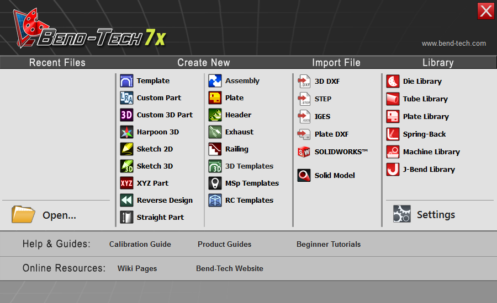Close the Bend-Tech start window

coord(486,11)
